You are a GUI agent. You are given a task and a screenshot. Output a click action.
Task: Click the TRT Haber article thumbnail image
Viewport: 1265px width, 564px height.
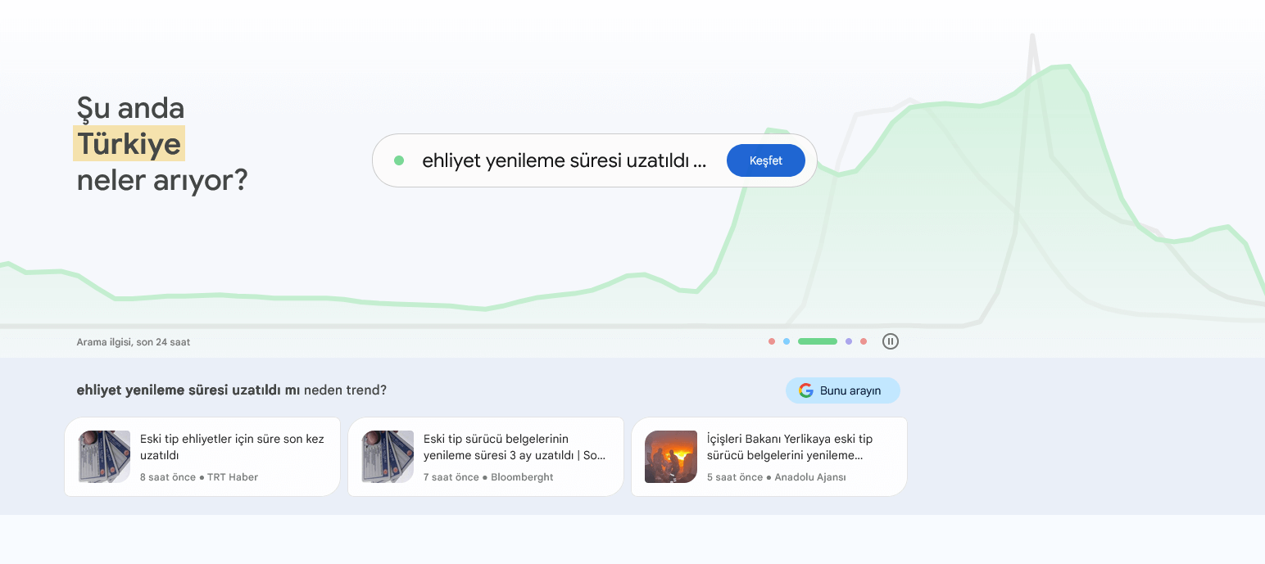tap(103, 457)
